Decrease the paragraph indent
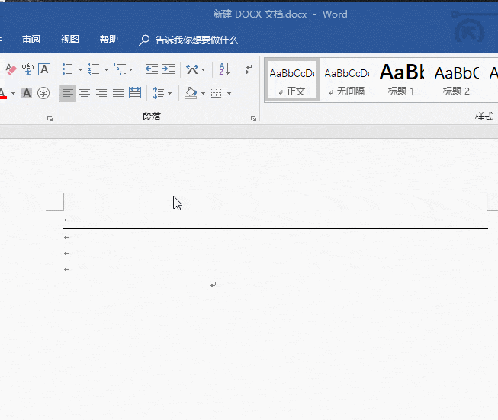Screen dimensions: 498x420 (151, 69)
